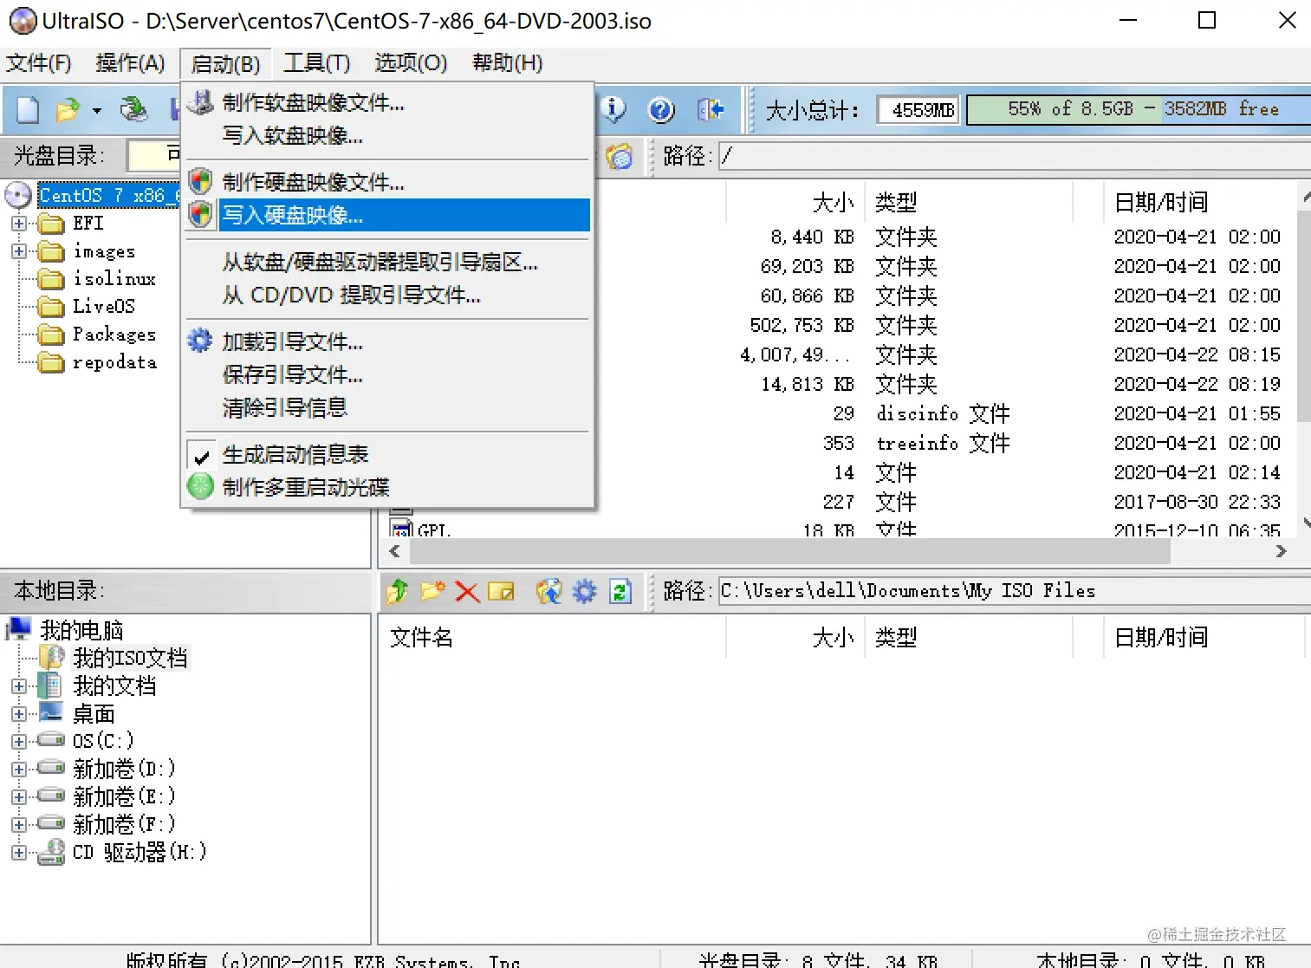This screenshot has height=968, width=1311.
Task: Expand the 桌面 tree node
Action: point(19,714)
